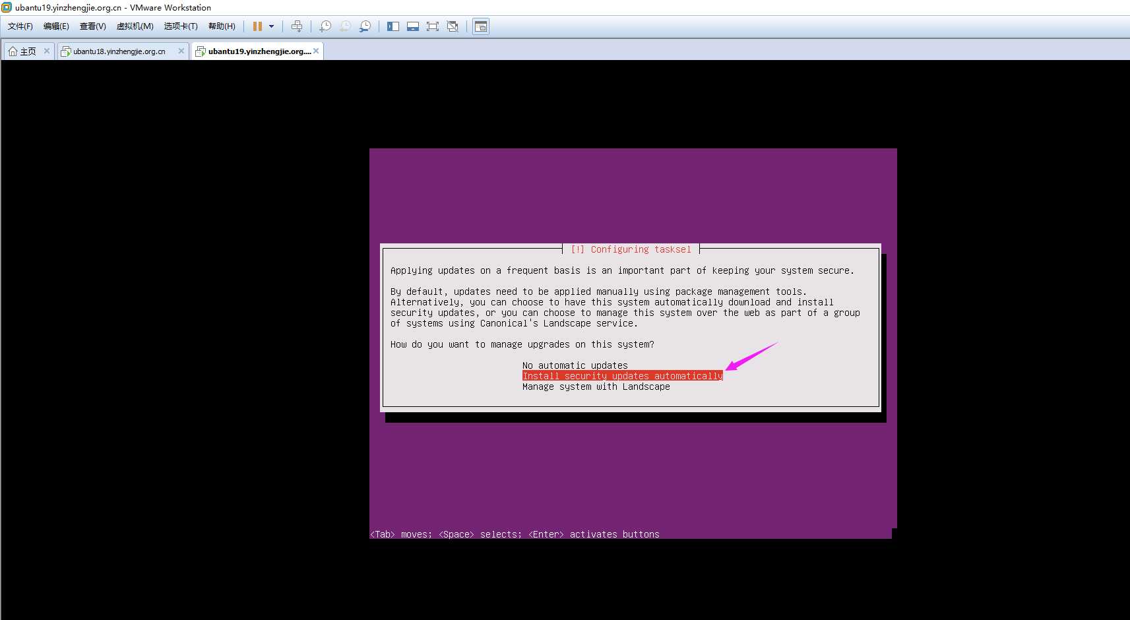Screen dimensions: 1130x620
Task: Click the VM icon on ubantu18 tab
Action: click(x=65, y=51)
